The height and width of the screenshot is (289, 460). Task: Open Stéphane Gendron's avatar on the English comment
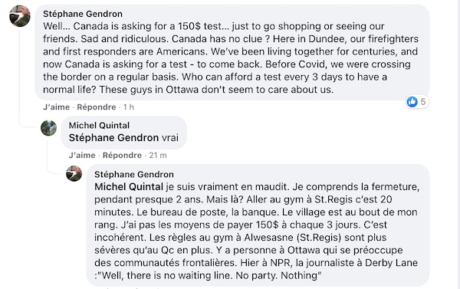pyautogui.click(x=20, y=16)
